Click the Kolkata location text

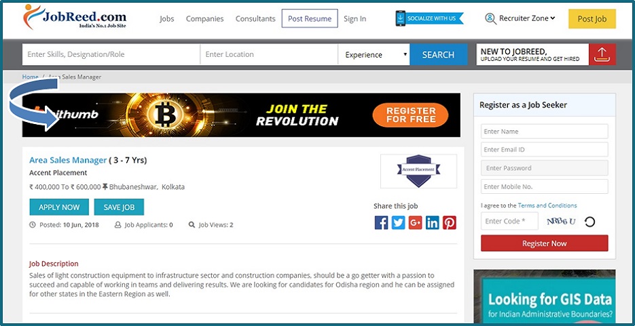(x=173, y=187)
